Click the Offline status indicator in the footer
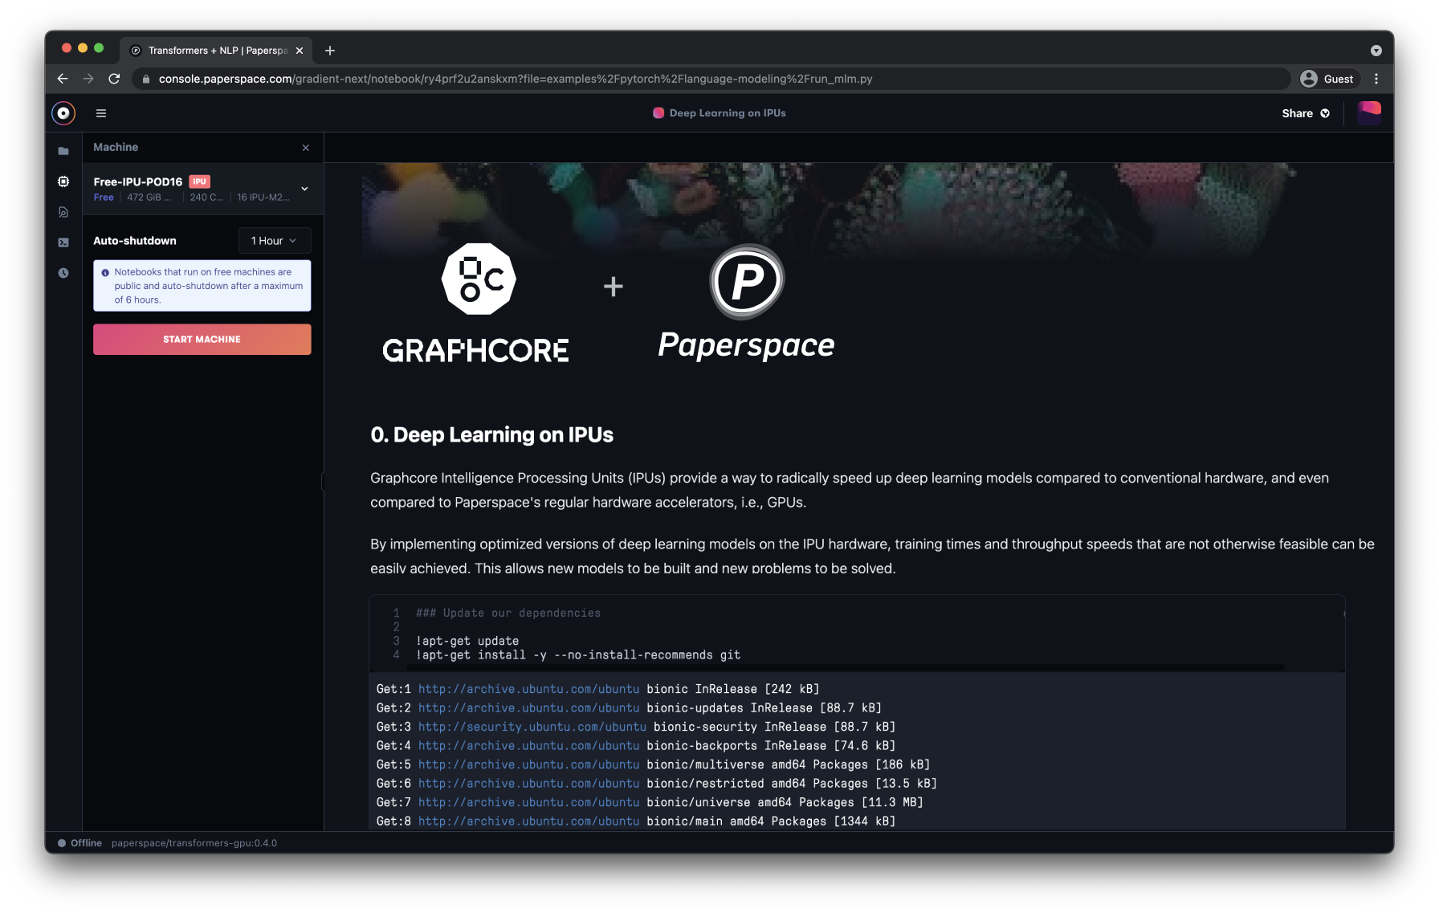The image size is (1439, 913). pyautogui.click(x=80, y=842)
